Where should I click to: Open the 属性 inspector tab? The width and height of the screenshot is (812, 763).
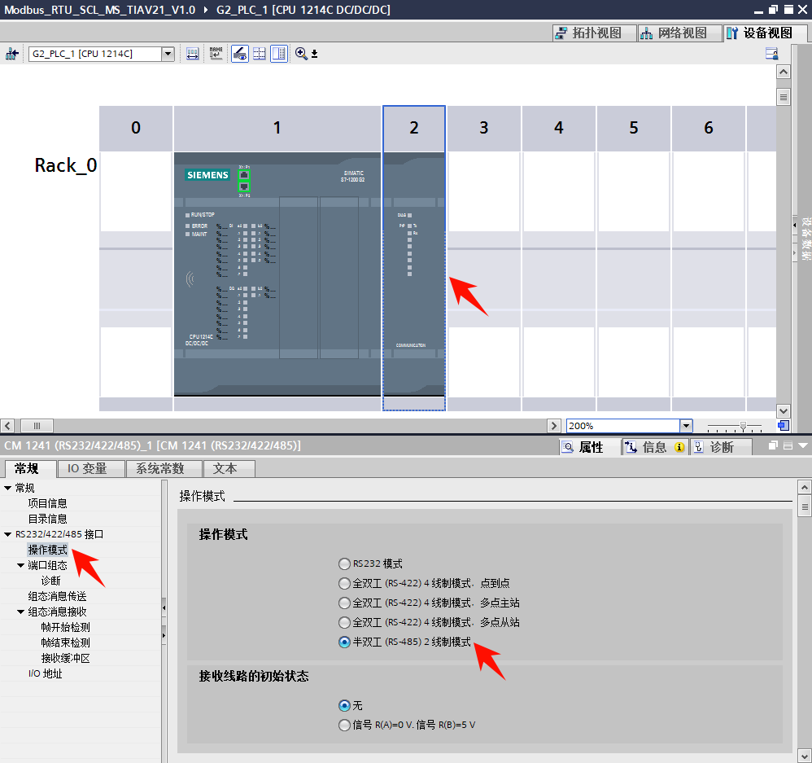pos(590,447)
